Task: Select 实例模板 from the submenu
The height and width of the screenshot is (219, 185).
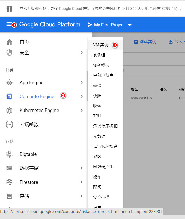Action: click(105, 65)
